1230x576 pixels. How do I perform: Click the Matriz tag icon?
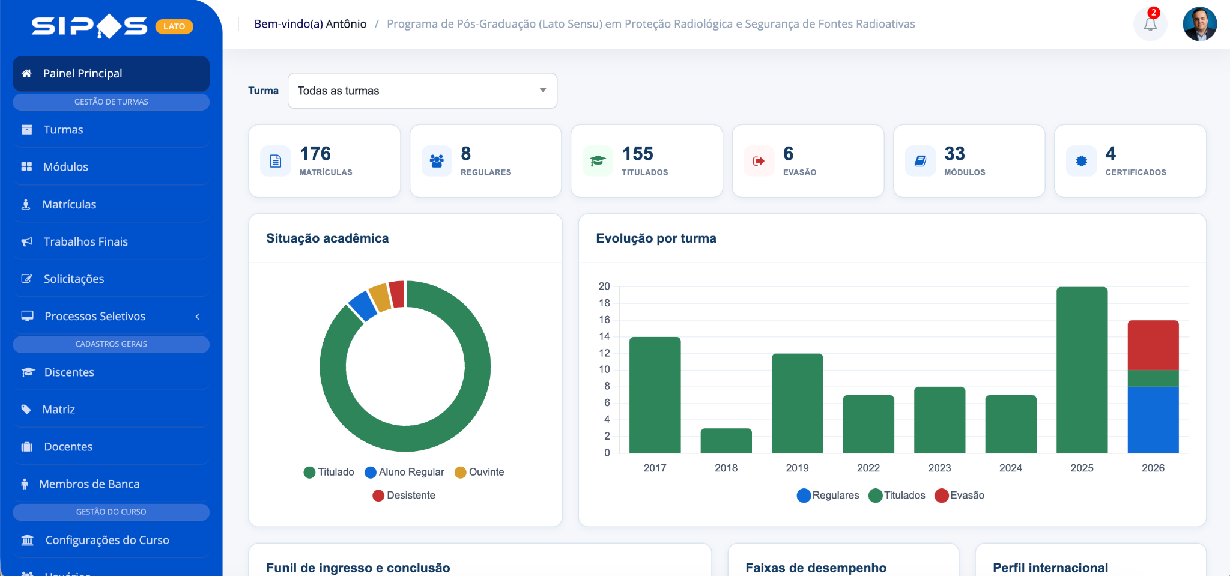26,410
